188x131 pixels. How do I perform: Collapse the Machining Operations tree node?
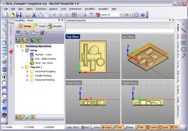click(18, 46)
